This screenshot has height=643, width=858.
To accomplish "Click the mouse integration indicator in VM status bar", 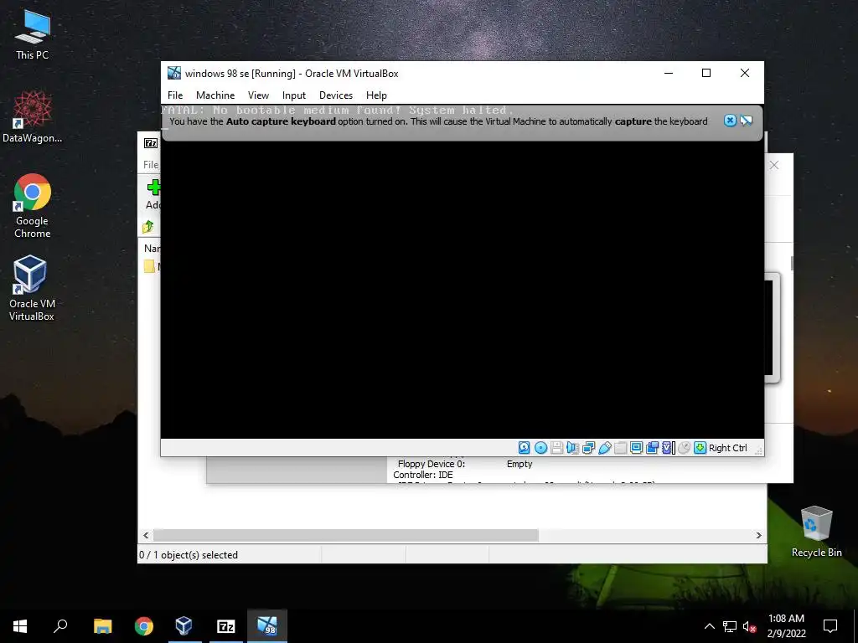I will click(x=684, y=448).
